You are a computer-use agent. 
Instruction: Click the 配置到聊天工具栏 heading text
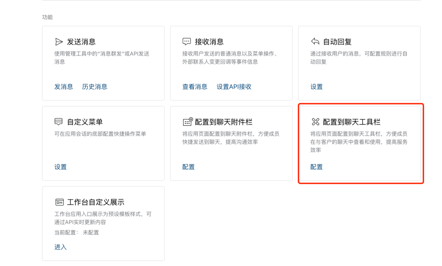point(352,122)
